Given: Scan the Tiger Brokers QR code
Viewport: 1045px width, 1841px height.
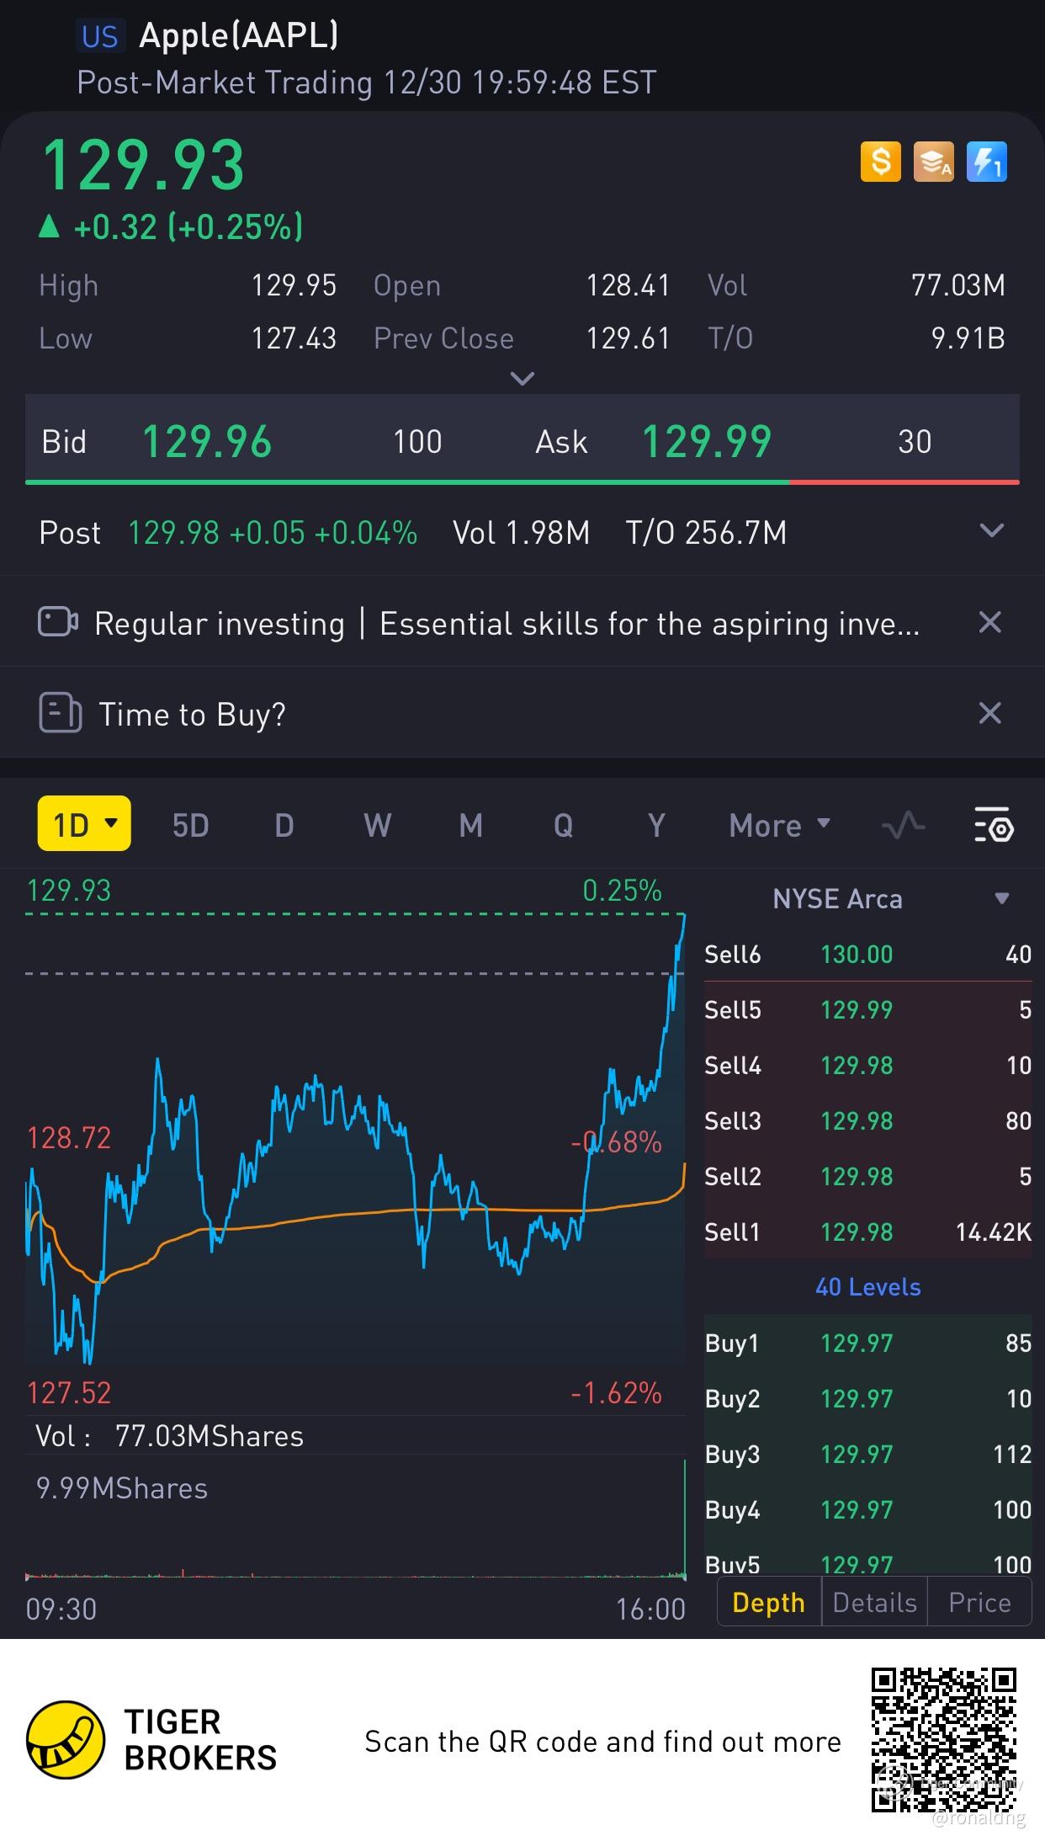Looking at the screenshot, I should coord(944,1739).
